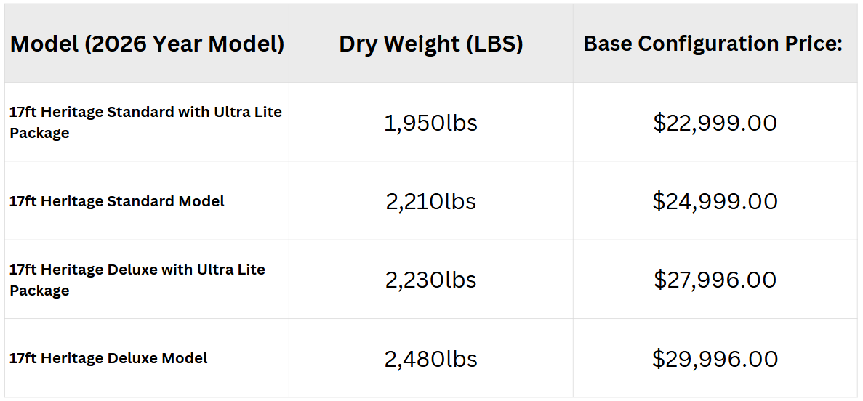
Task: Click the $29,996.00 price cell
Action: tap(715, 359)
